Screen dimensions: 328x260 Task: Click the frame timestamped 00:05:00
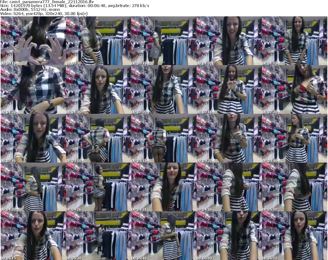pos(294,187)
